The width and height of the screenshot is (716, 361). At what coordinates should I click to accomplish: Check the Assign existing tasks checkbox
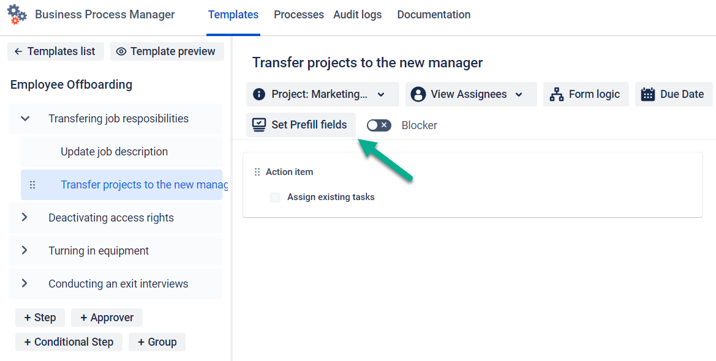tap(275, 197)
